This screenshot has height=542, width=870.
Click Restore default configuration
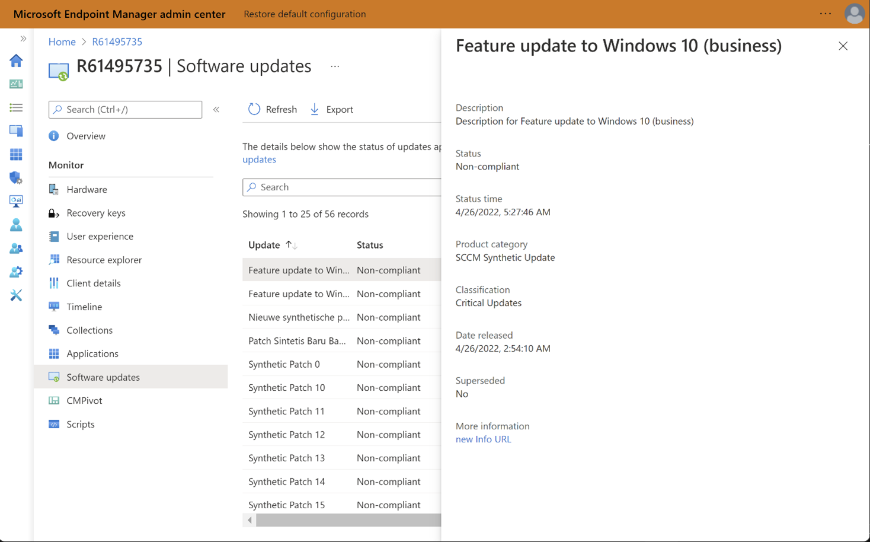[305, 14]
